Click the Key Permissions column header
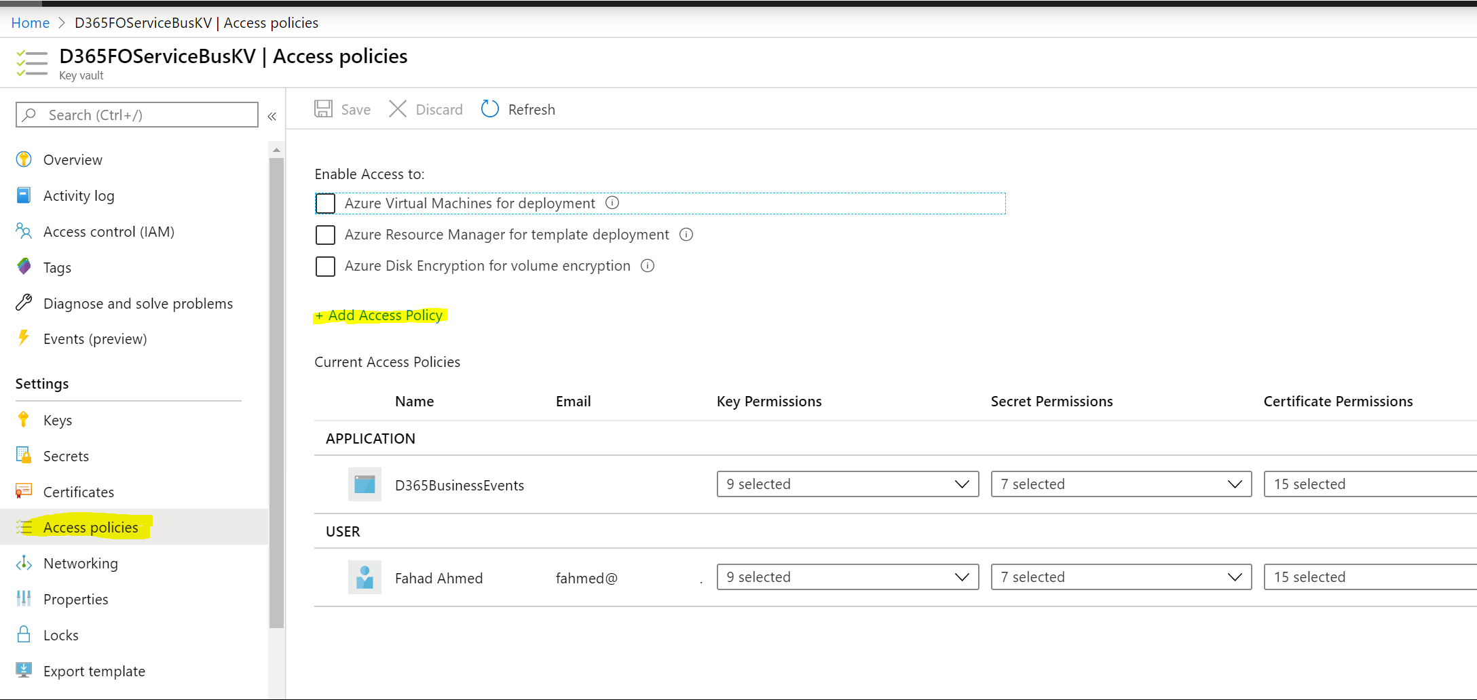Screen dimensions: 1477x700 [769, 402]
